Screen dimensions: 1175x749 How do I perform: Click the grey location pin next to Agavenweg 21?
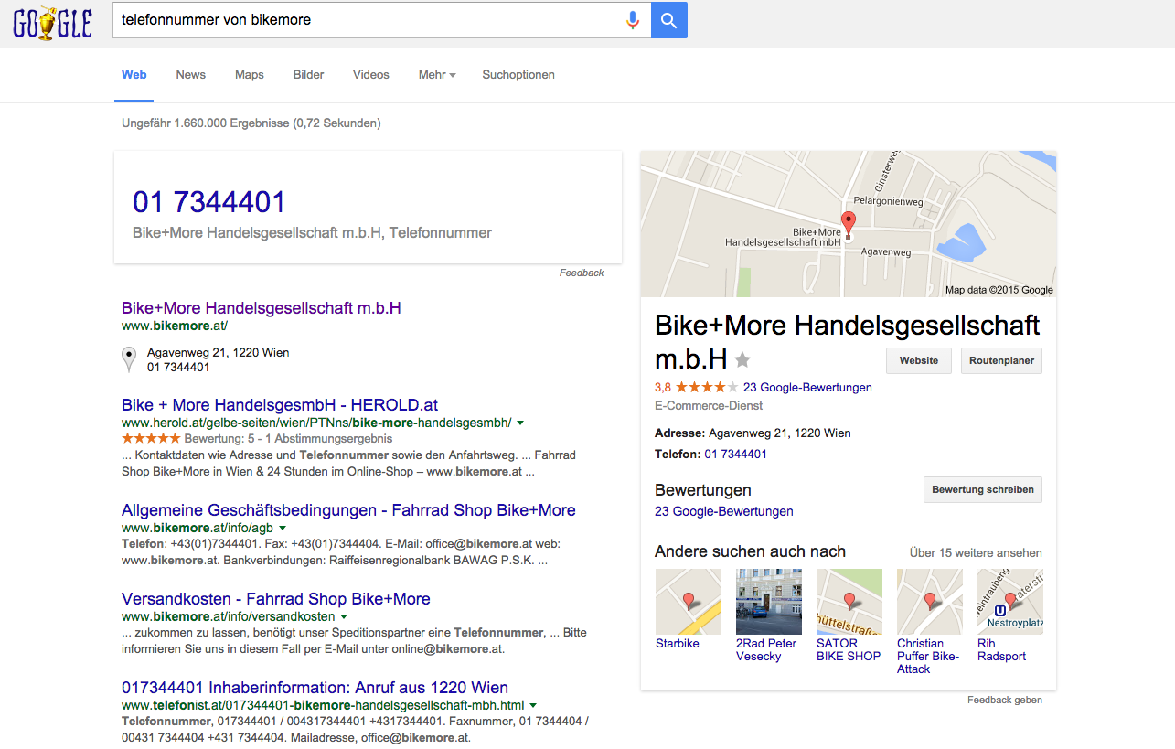(x=130, y=359)
